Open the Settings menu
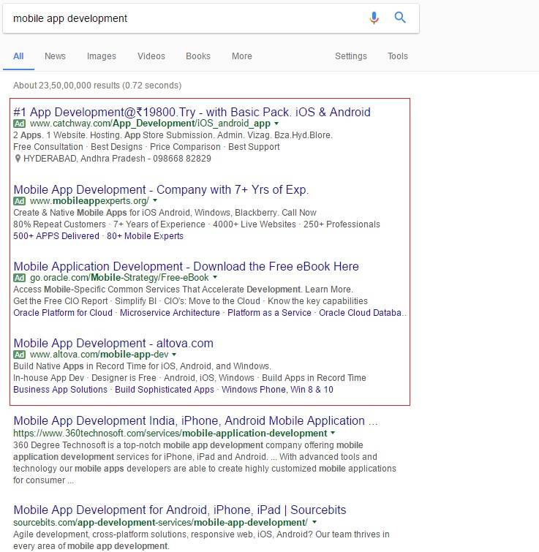 pos(350,56)
